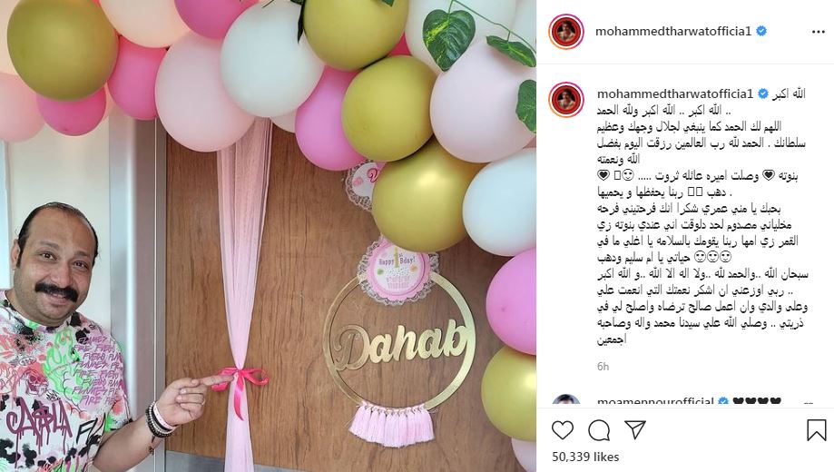Click the Arabic caption text
The height and width of the screenshot is (472, 834).
click(702, 217)
